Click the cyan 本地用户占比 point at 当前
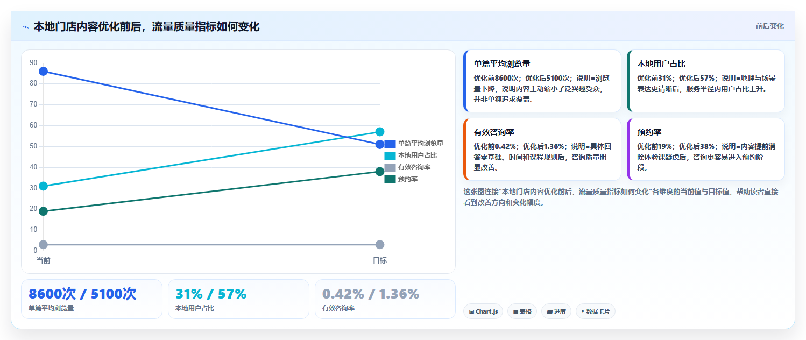Viewport: 806px width, 340px height. [x=44, y=186]
